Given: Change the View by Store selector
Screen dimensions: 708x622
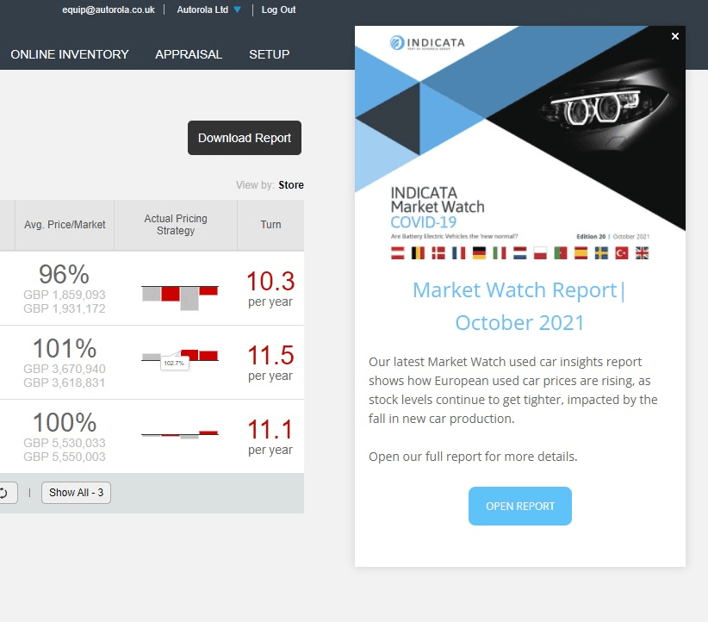Looking at the screenshot, I should point(291,184).
